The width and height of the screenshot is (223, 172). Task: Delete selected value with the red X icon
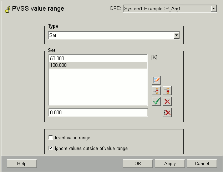(167, 102)
